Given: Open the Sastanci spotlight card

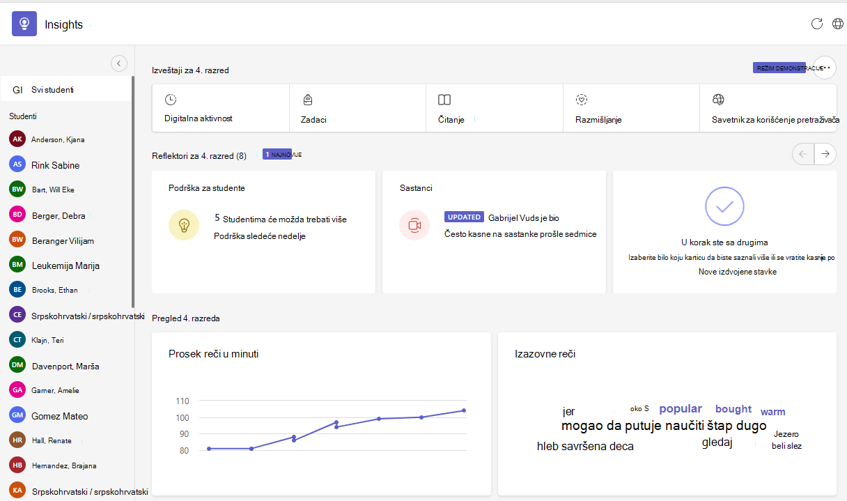Looking at the screenshot, I should (494, 232).
